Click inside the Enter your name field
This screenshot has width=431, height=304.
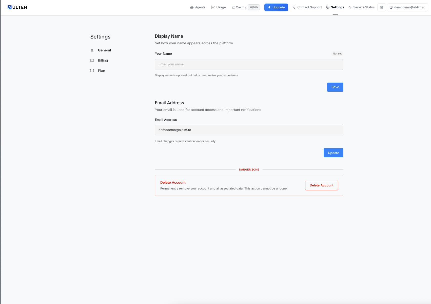pos(249,64)
